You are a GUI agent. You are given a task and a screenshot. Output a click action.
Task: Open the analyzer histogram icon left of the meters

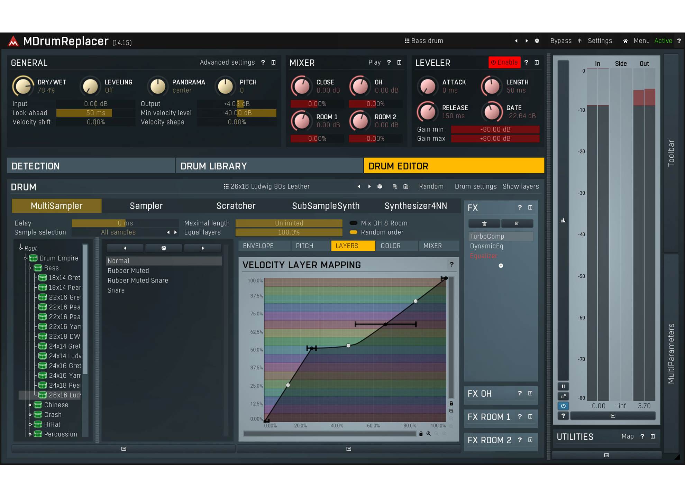pyautogui.click(x=563, y=220)
